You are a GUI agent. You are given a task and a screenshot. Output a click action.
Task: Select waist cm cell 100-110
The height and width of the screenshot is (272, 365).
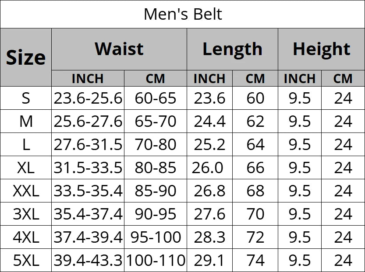tap(156, 261)
